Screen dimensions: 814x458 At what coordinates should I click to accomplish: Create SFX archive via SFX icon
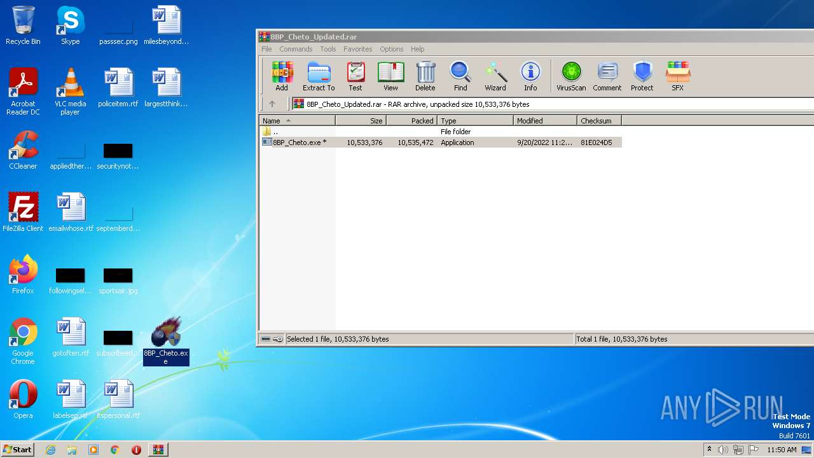pyautogui.click(x=678, y=76)
